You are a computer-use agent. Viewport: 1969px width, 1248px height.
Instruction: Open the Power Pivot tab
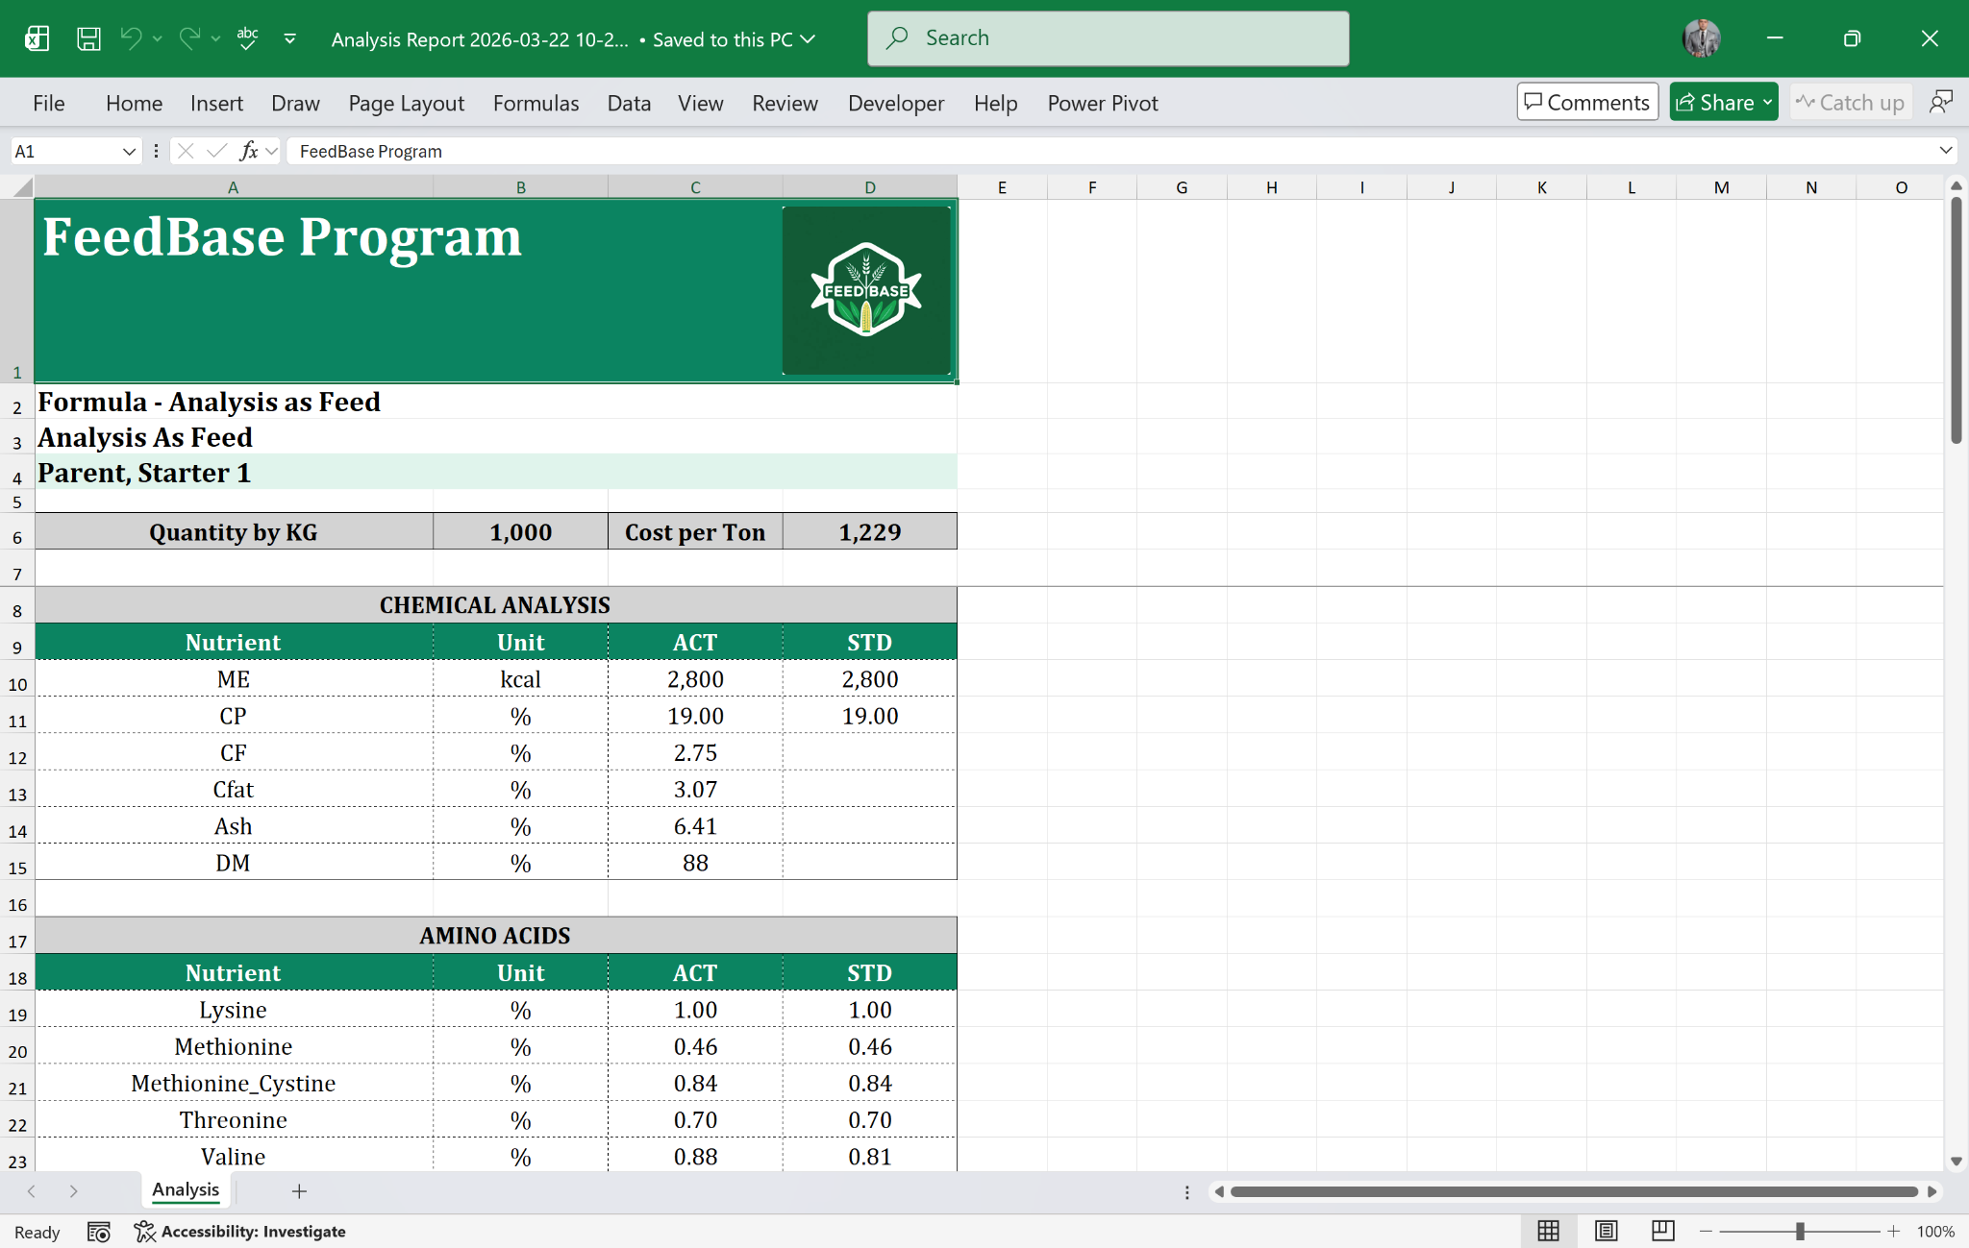pyautogui.click(x=1102, y=103)
